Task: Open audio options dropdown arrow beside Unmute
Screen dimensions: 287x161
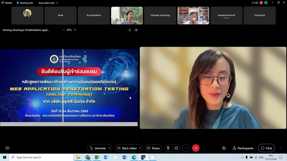Action: click(x=109, y=148)
